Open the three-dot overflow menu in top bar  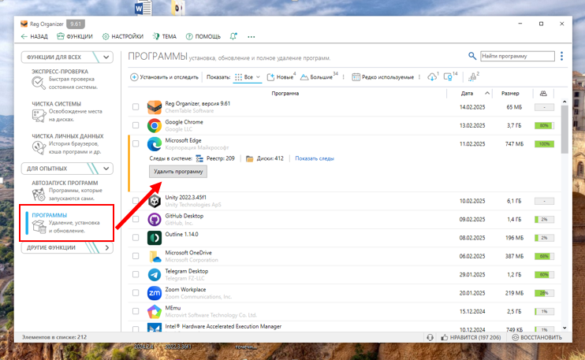(x=251, y=37)
